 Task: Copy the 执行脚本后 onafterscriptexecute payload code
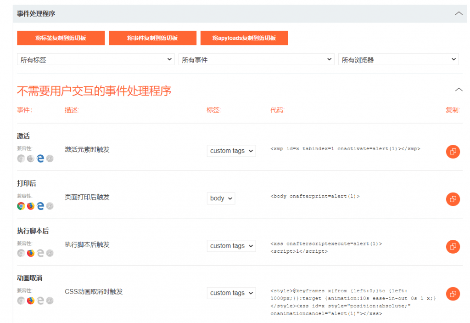(453, 246)
